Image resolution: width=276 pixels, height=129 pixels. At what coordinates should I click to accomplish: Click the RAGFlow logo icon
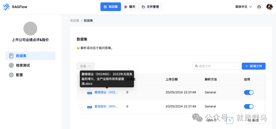pyautogui.click(x=6, y=7)
